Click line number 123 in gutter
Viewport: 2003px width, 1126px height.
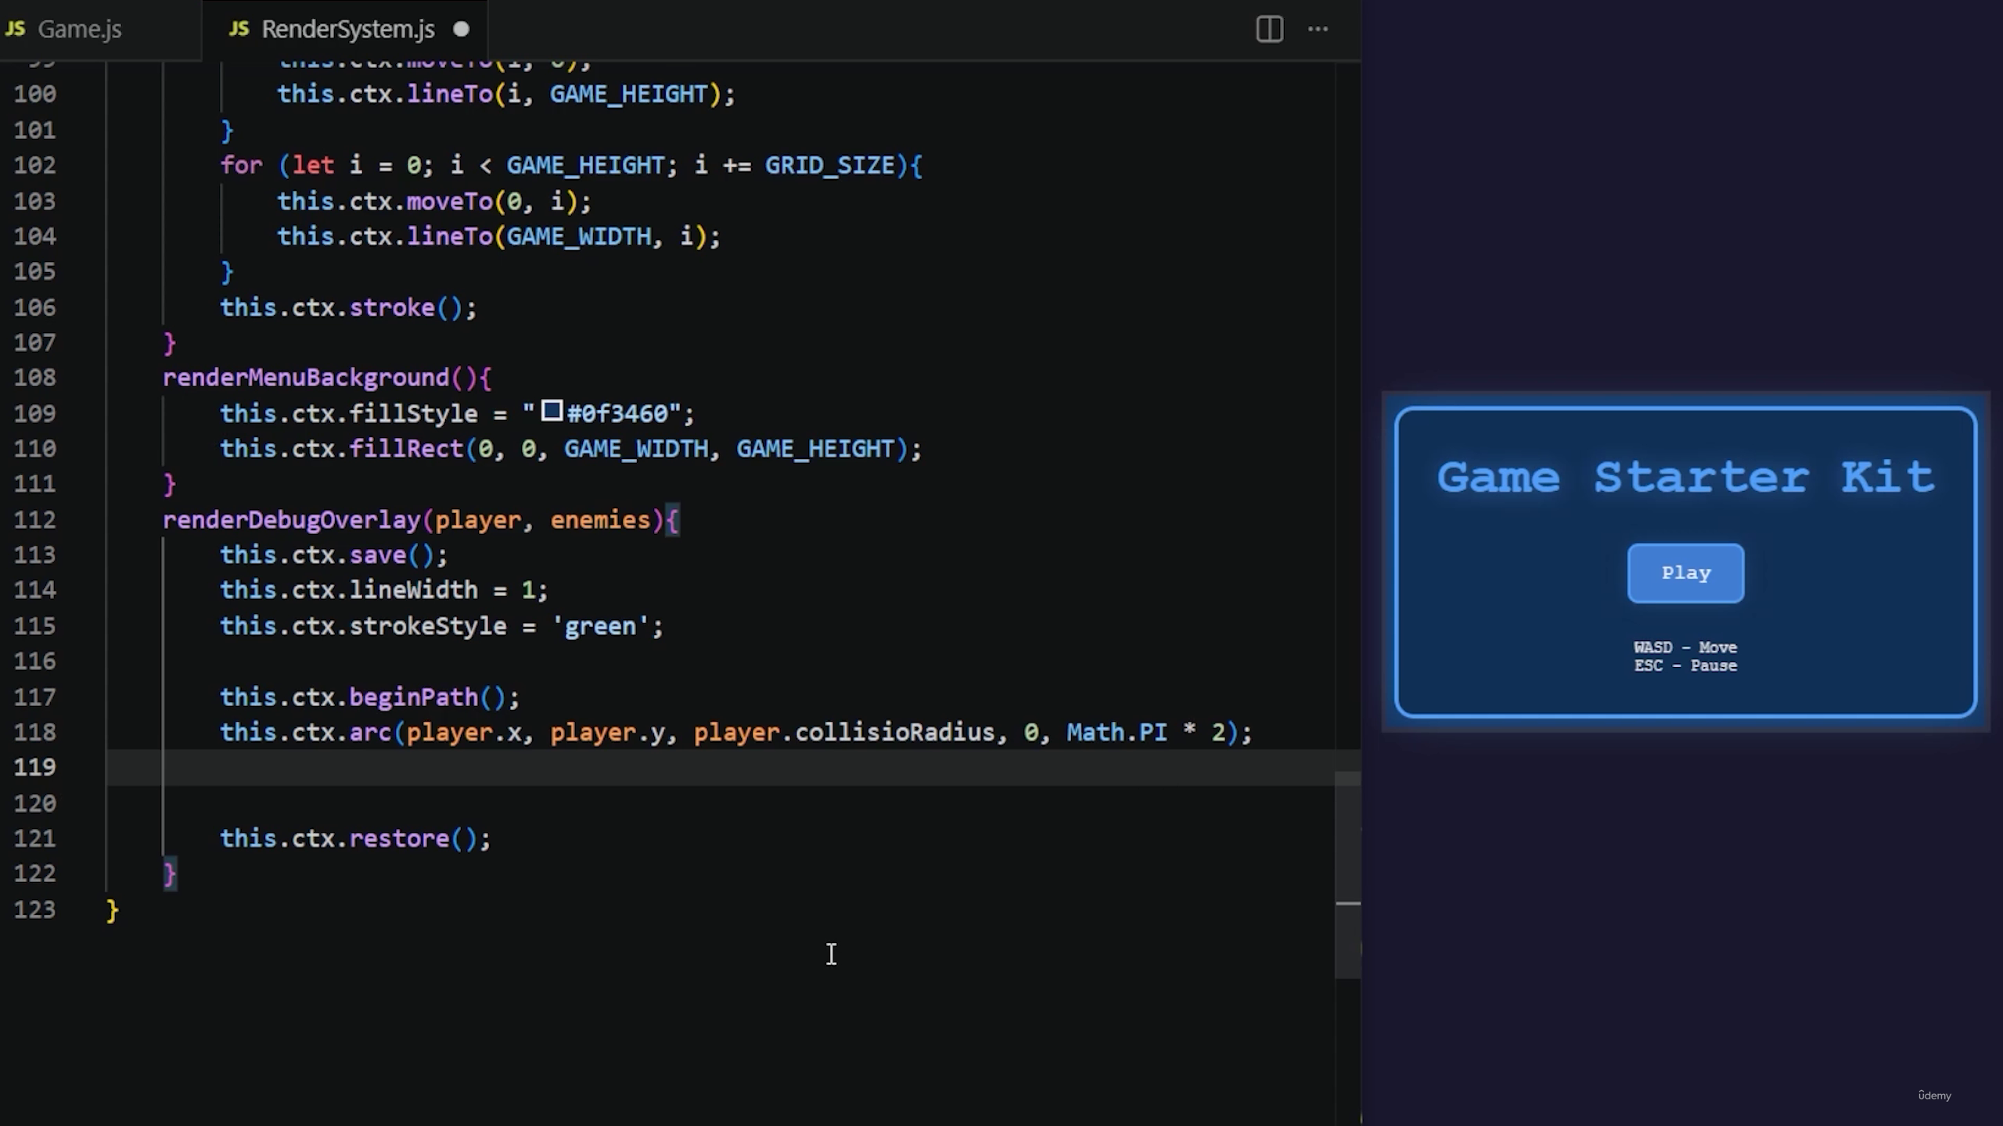pyautogui.click(x=34, y=910)
